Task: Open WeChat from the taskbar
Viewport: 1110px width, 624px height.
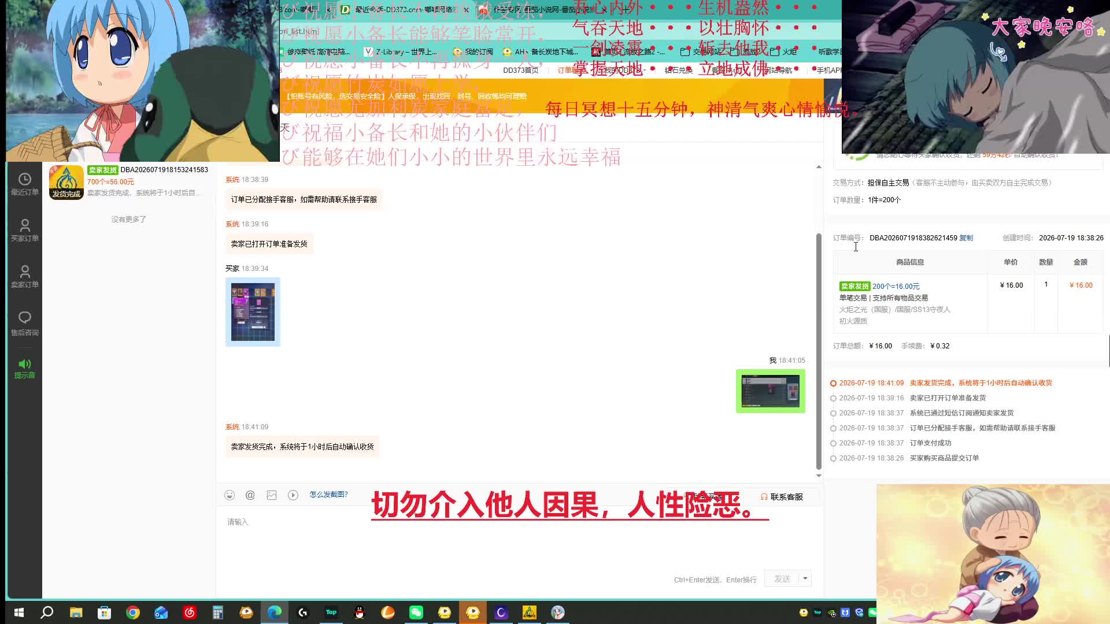Action: point(416,612)
